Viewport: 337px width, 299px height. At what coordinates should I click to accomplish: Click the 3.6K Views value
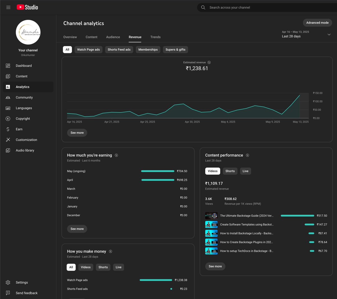coord(209,199)
